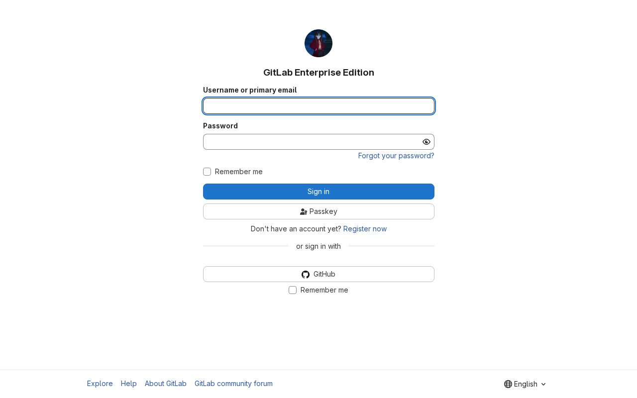
Task: Sign in with the GitHub button
Action: point(318,274)
